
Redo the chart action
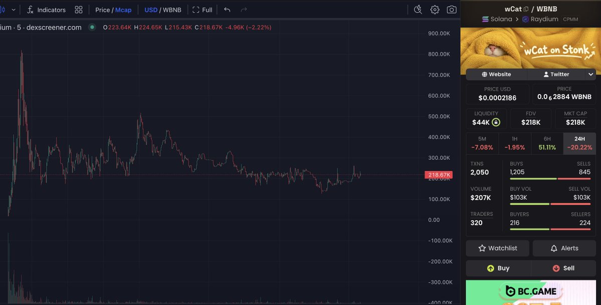pos(244,10)
